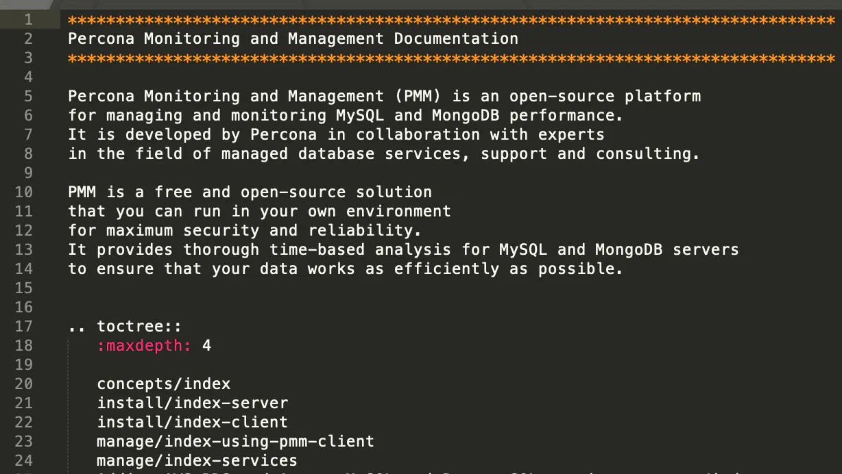Image resolution: width=842 pixels, height=474 pixels.
Task: Click line number 3 in the gutter
Action: point(28,58)
